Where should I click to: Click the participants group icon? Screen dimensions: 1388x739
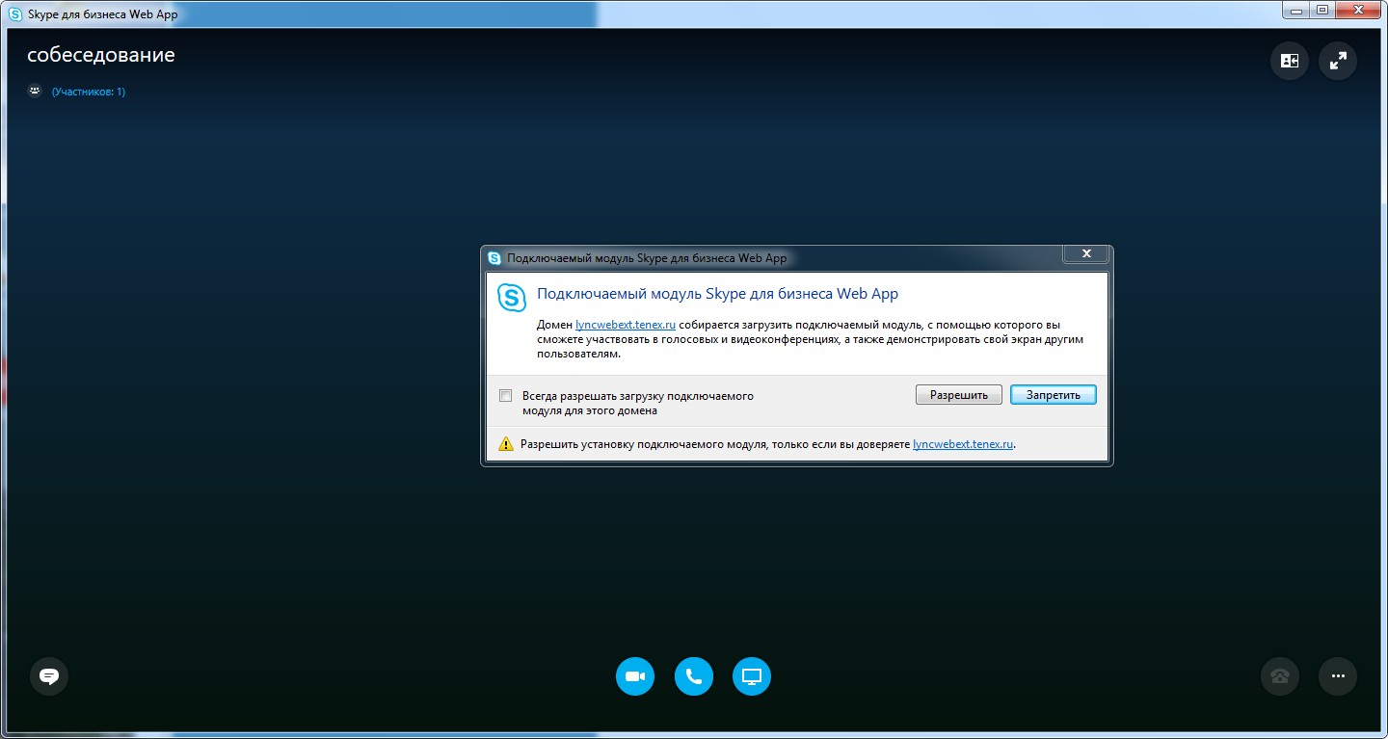click(36, 92)
